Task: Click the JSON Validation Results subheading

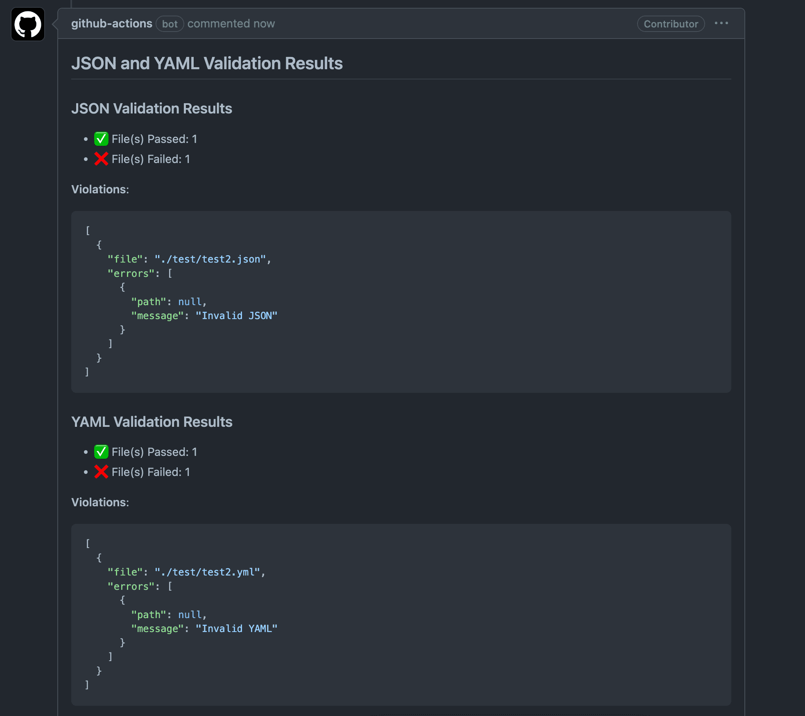Action: point(152,109)
